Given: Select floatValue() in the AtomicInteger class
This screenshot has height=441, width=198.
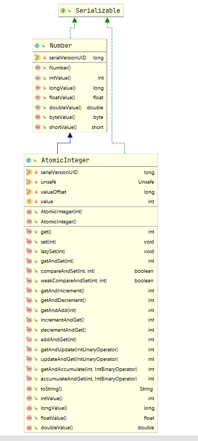Looking at the screenshot, I should [91, 418].
